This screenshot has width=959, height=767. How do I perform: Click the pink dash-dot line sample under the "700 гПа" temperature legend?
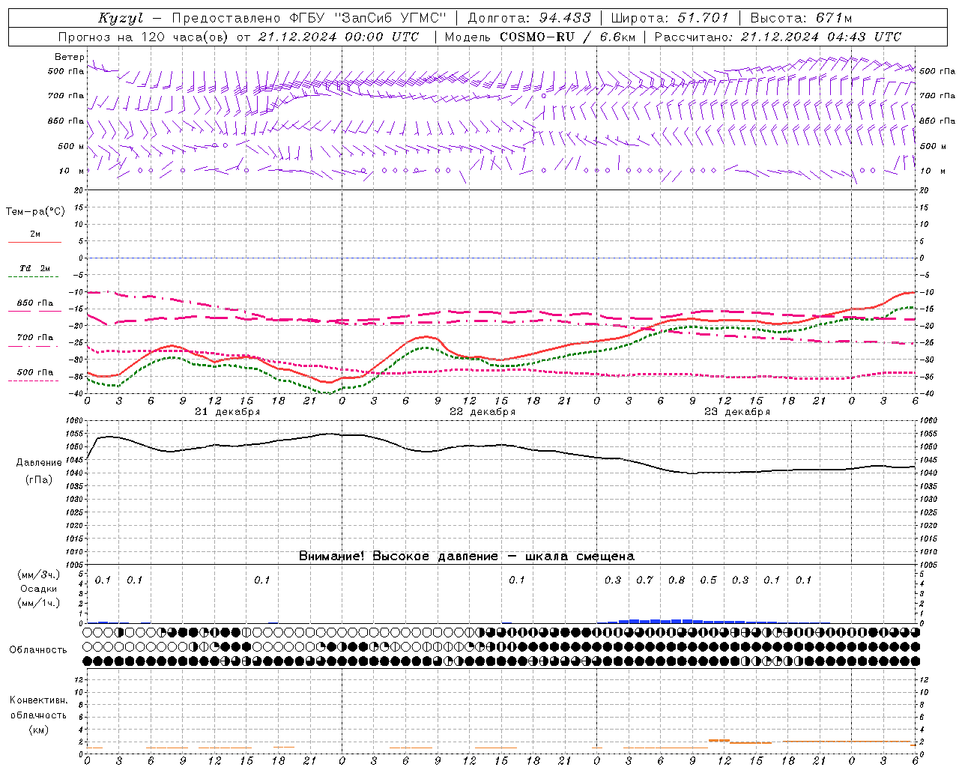pos(34,346)
